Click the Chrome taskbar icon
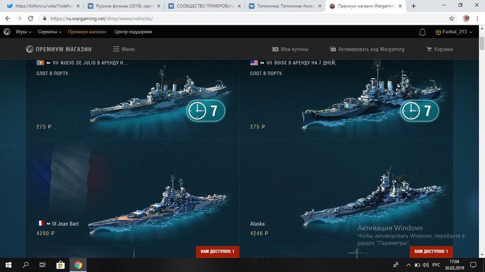485x272 pixels. coord(78,265)
